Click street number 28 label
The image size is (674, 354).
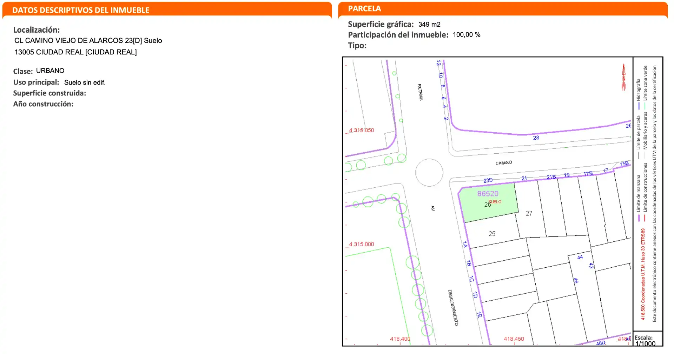536,138
